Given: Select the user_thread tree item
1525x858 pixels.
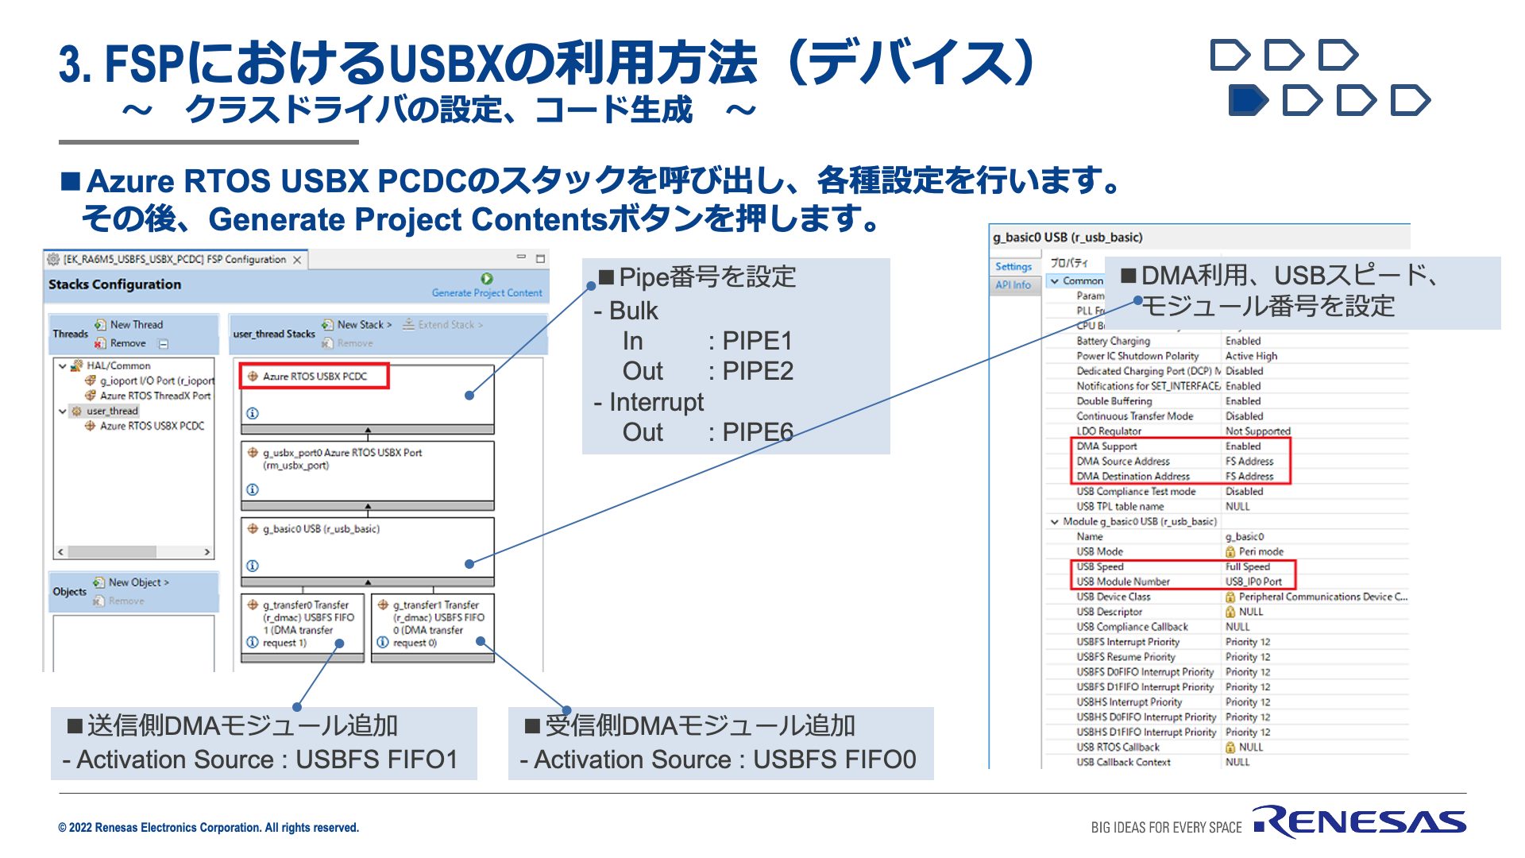Looking at the screenshot, I should [105, 412].
